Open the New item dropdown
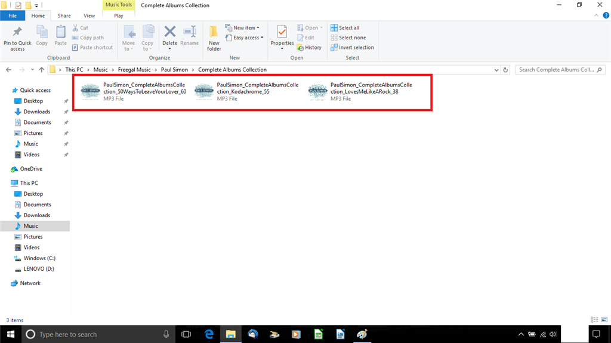 (242, 27)
